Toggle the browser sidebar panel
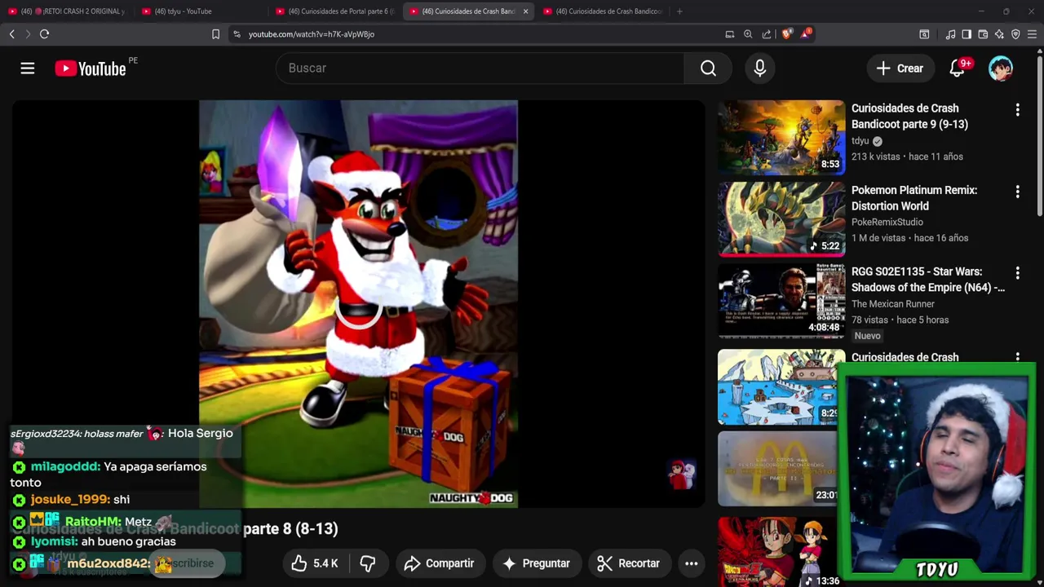The width and height of the screenshot is (1044, 587). (967, 34)
